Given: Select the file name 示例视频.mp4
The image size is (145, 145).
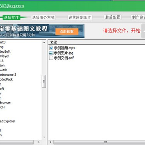Looking at the screenshot, I should 64,48.
